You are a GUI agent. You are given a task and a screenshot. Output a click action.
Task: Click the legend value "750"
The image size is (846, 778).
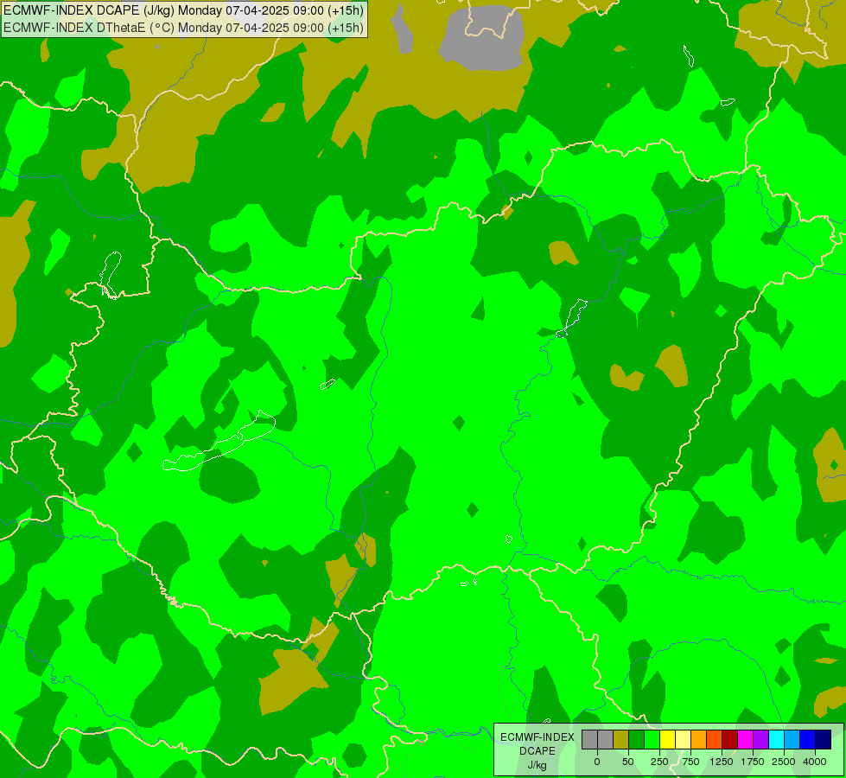pyautogui.click(x=690, y=762)
